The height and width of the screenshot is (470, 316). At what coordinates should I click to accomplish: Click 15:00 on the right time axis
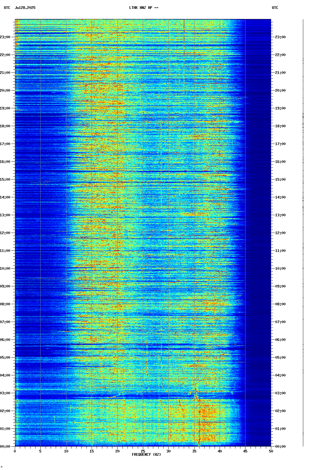(280, 180)
